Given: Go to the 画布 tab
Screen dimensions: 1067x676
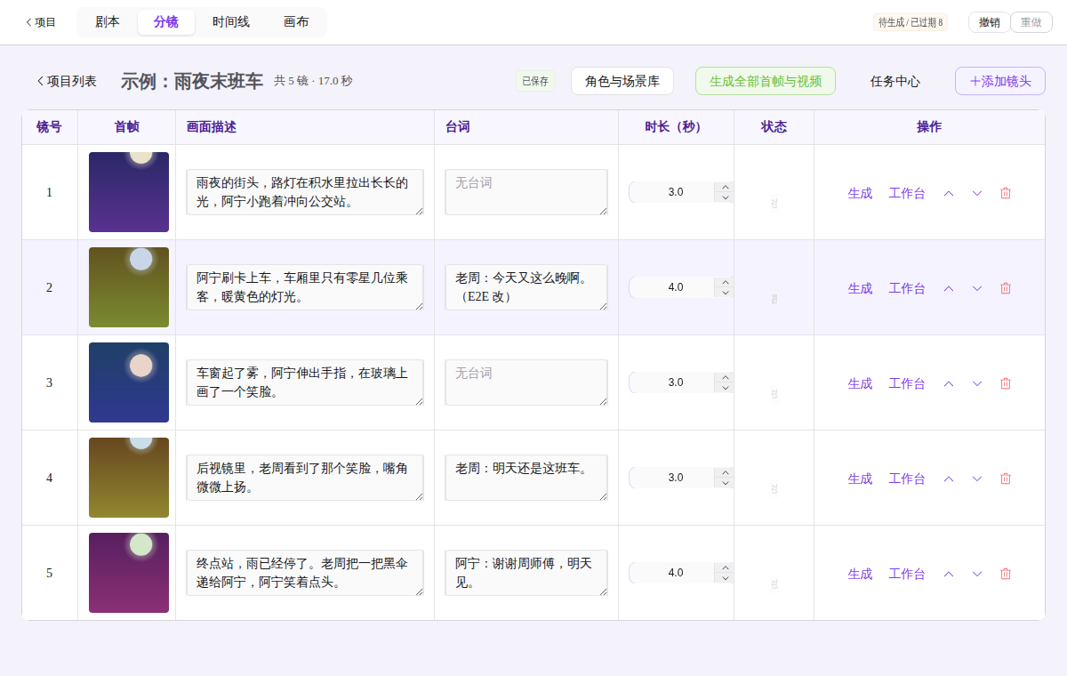Looking at the screenshot, I should tap(296, 22).
